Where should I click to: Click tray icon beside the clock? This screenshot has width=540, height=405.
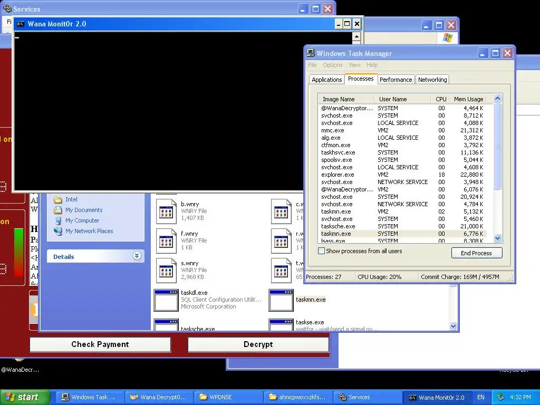[x=501, y=397]
